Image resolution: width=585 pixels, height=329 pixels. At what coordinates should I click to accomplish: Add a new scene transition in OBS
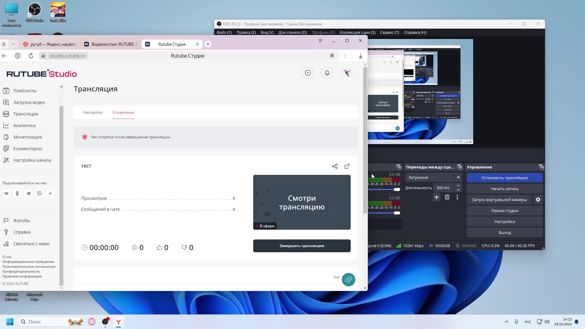pos(437,197)
